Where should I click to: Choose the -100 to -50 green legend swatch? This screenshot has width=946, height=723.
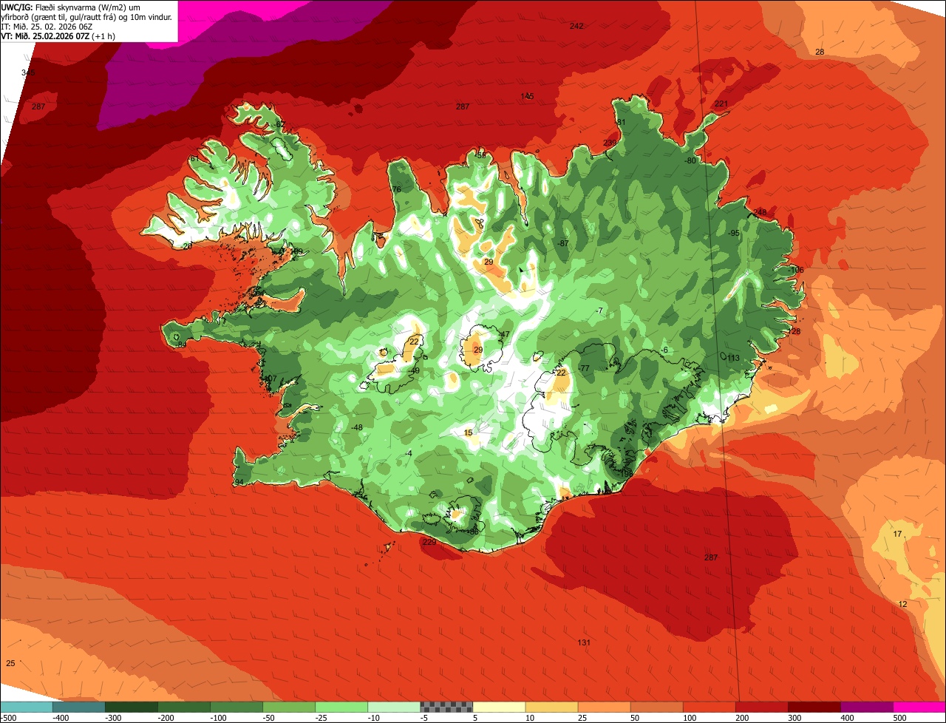point(236,706)
